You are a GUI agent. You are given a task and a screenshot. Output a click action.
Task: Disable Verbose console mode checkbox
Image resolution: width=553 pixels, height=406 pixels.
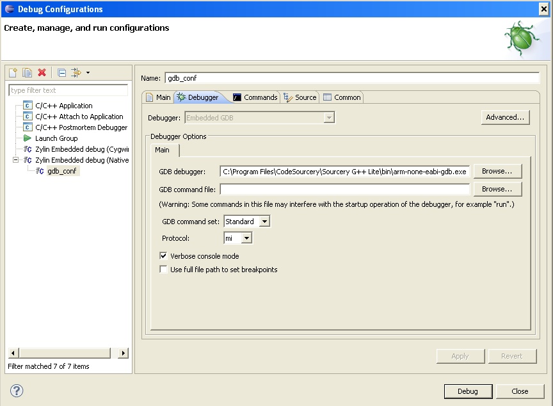[163, 256]
